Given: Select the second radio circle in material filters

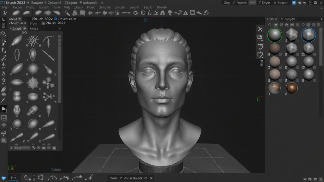Looking at the screenshot, I should (x=303, y=25).
